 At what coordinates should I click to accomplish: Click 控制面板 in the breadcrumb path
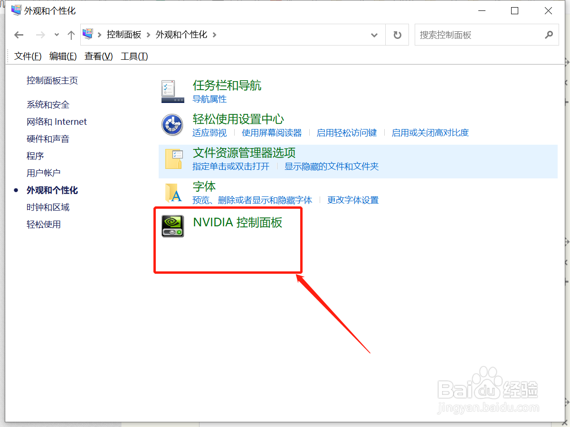tap(124, 35)
